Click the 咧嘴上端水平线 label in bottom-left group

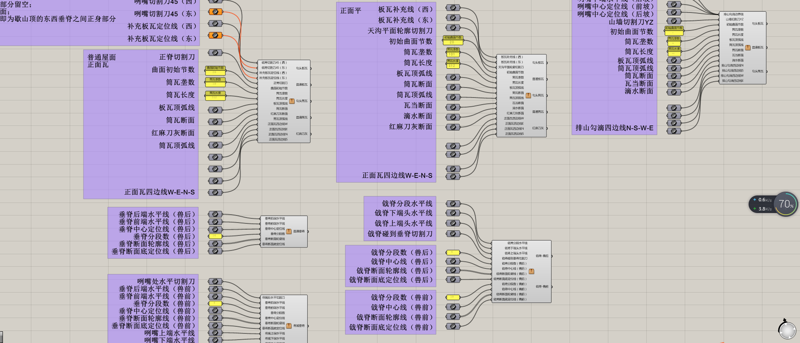(x=170, y=333)
